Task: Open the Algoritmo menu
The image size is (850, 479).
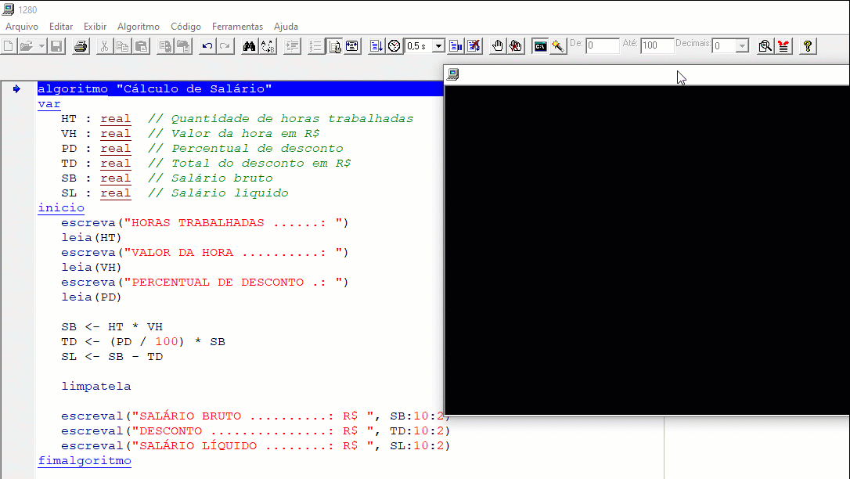Action: (139, 27)
